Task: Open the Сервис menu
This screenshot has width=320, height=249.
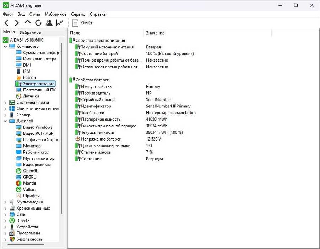Action: point(78,14)
